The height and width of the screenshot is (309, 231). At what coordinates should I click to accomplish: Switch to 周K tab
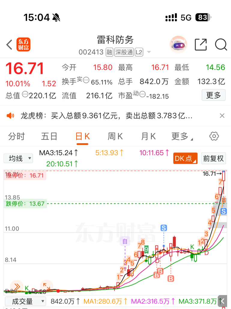pyautogui.click(x=115, y=136)
